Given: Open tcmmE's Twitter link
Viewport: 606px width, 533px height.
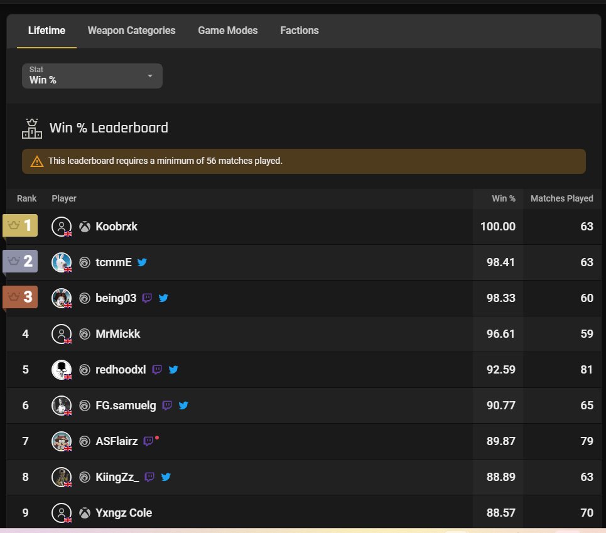Looking at the screenshot, I should (x=142, y=262).
